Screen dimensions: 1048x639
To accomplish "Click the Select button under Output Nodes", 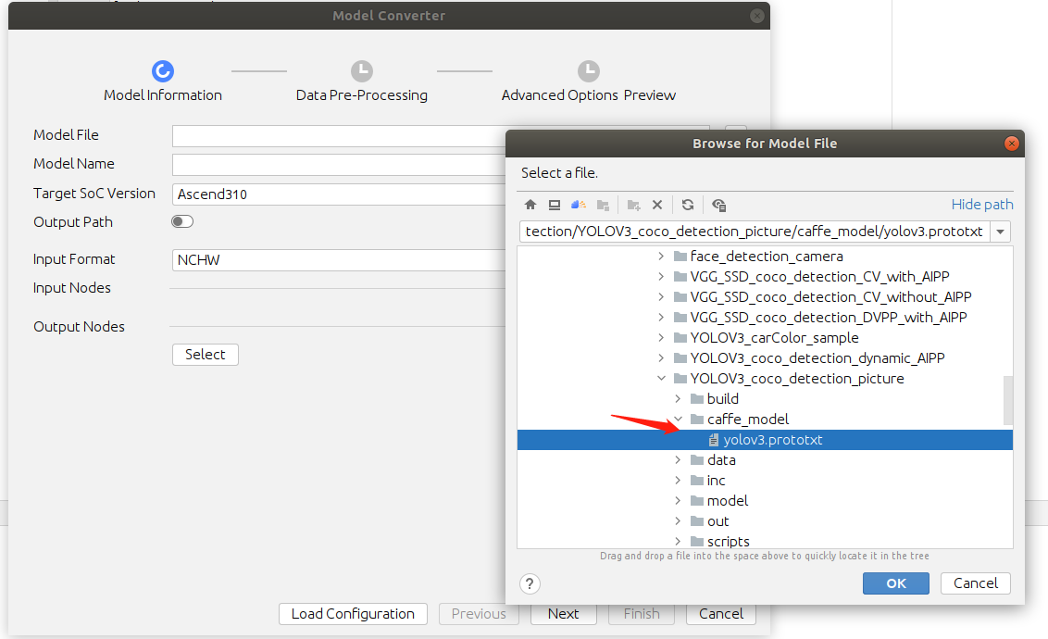I will [206, 355].
